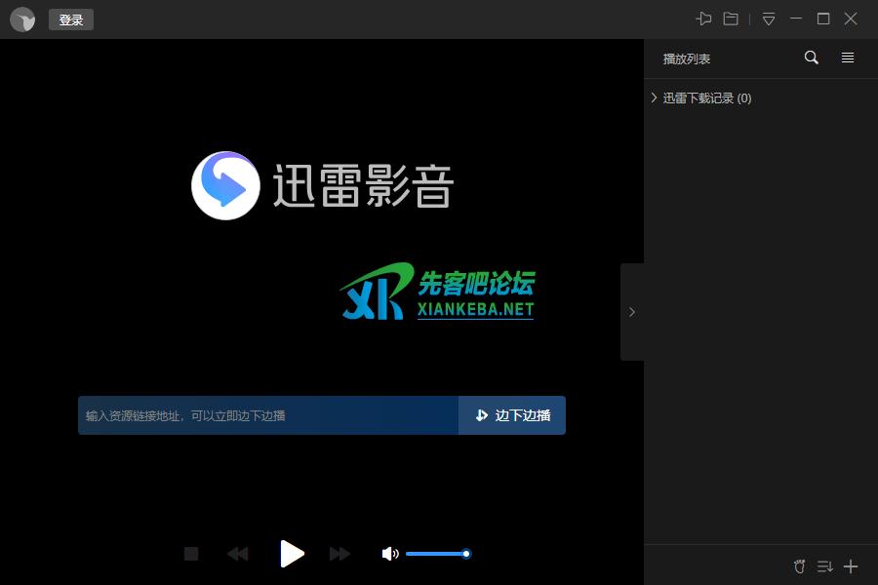Collapse the playlist panel with side arrow
The image size is (878, 585).
click(x=631, y=312)
